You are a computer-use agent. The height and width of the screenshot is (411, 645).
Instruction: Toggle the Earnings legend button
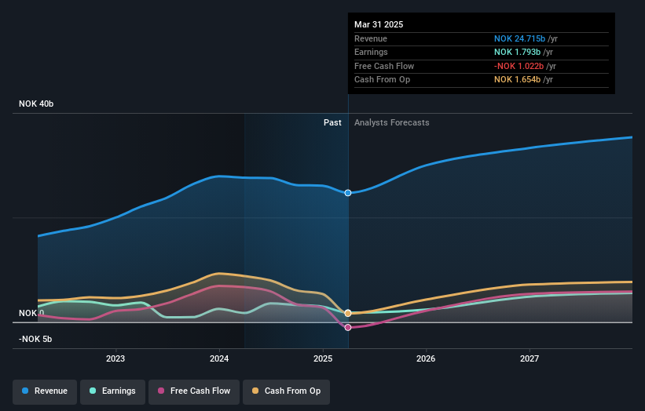click(112, 391)
